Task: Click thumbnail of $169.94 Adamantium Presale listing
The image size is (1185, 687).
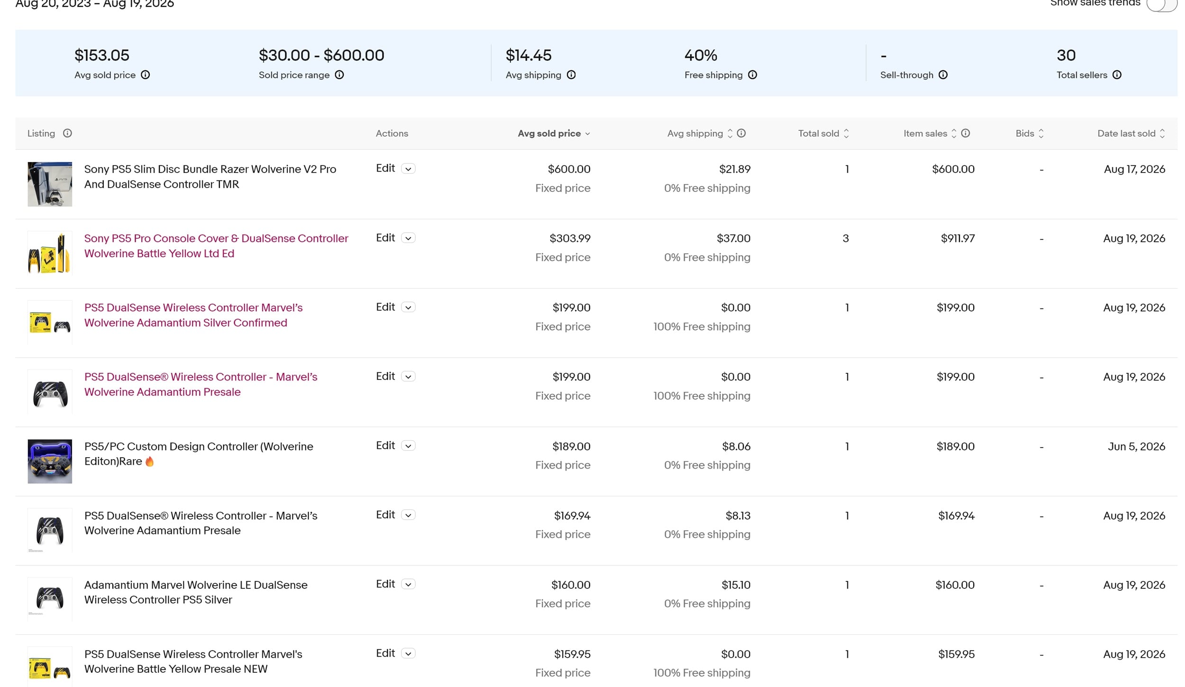Action: point(50,531)
